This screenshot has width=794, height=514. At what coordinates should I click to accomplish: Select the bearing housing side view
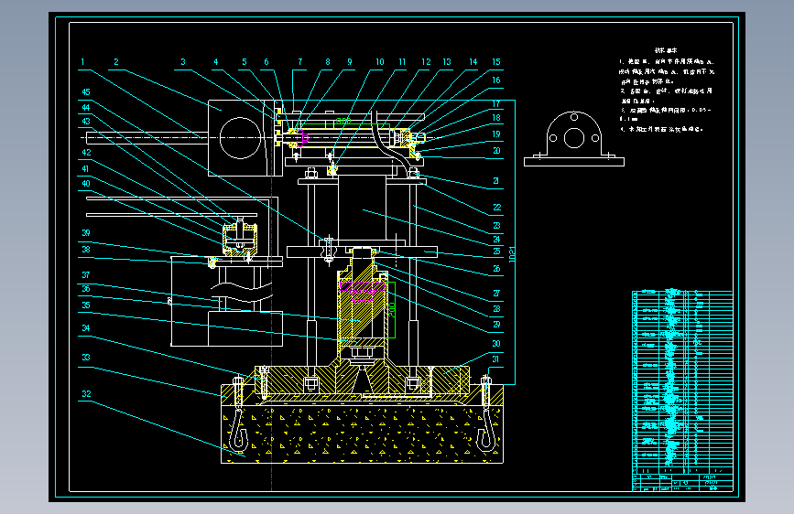573,139
